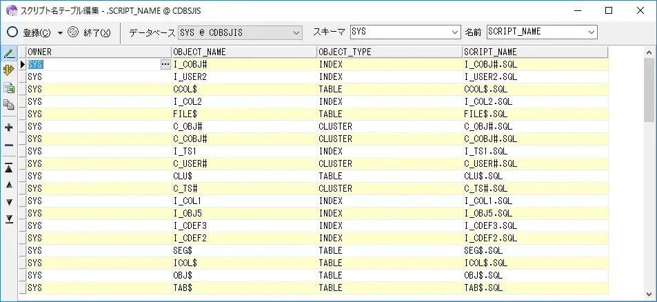Move to previous record with up arrow
Screen dimensions: 657x302
pyautogui.click(x=9, y=185)
